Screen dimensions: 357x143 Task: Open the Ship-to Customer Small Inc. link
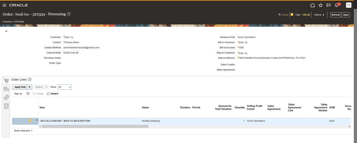[243, 53]
